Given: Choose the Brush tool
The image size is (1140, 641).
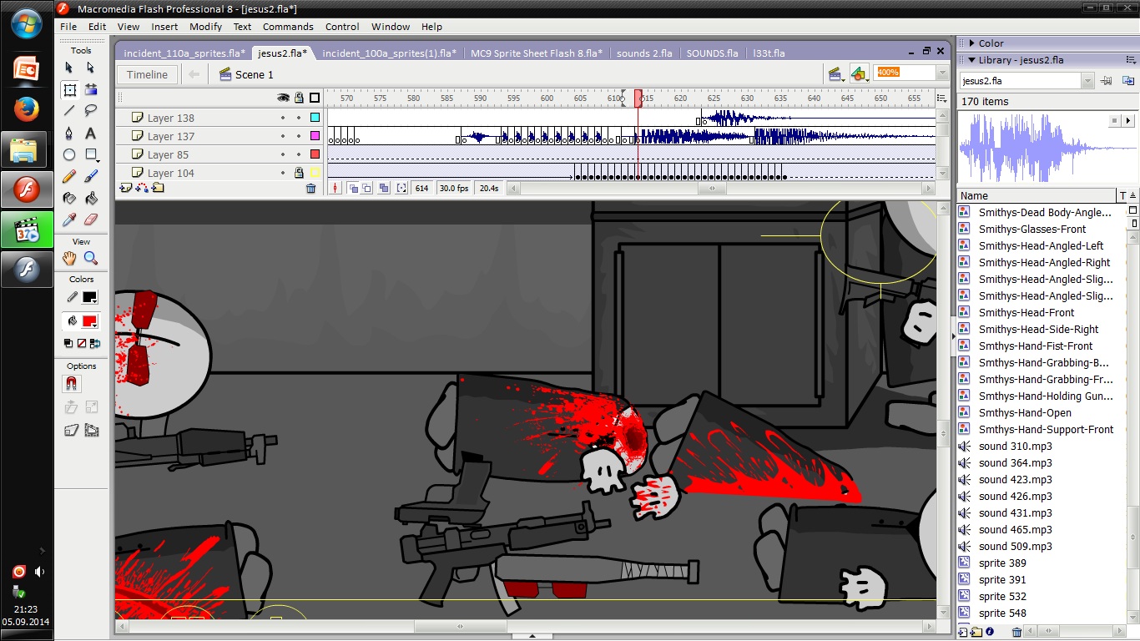Looking at the screenshot, I should [91, 176].
